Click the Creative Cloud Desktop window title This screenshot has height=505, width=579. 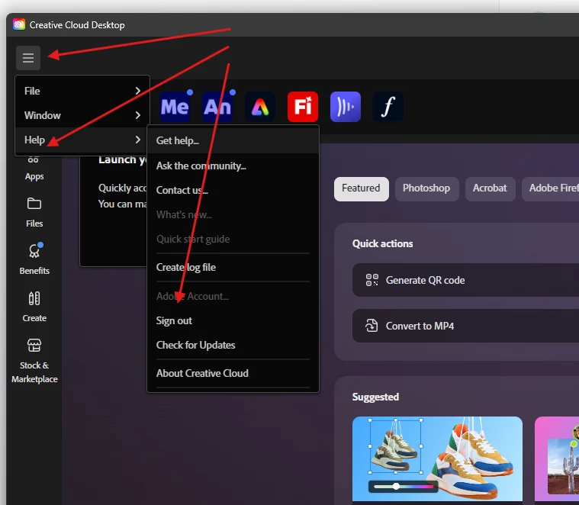77,24
